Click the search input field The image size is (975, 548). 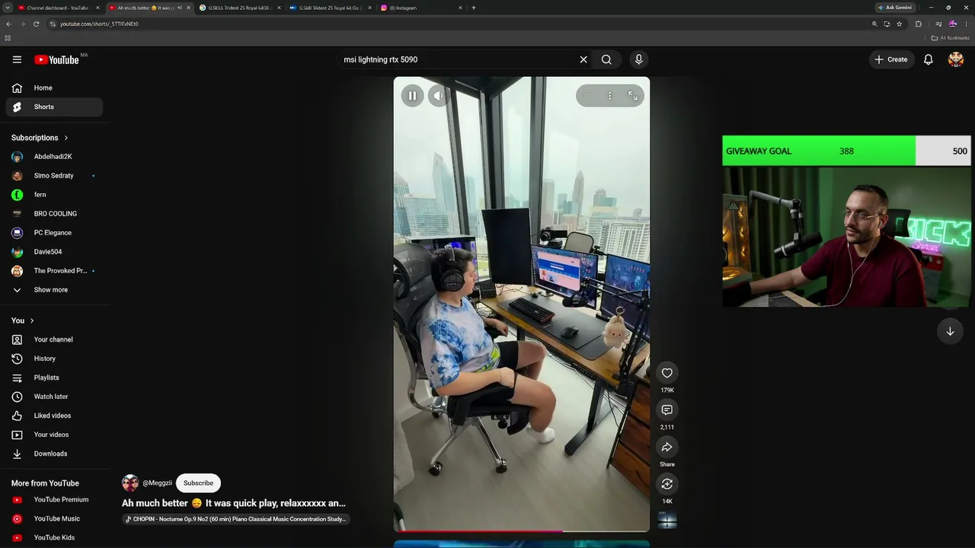click(x=457, y=59)
